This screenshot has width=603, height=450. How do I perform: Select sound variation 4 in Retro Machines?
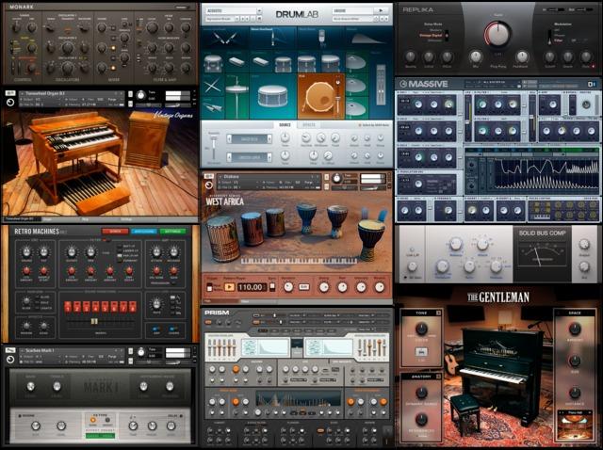click(x=96, y=307)
